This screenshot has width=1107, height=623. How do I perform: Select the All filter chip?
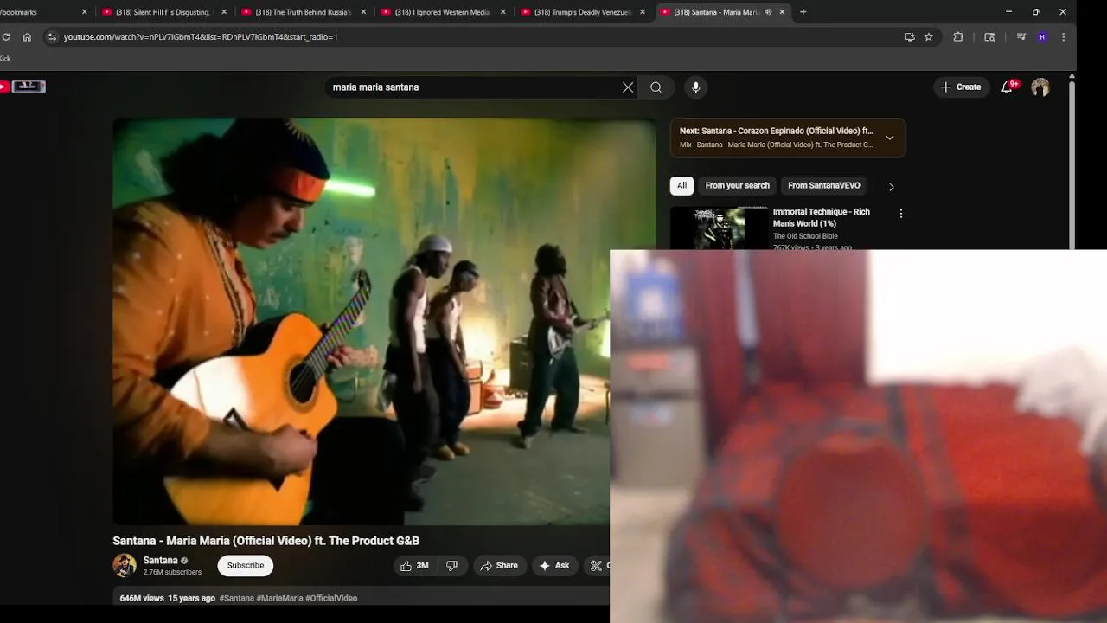click(x=681, y=185)
